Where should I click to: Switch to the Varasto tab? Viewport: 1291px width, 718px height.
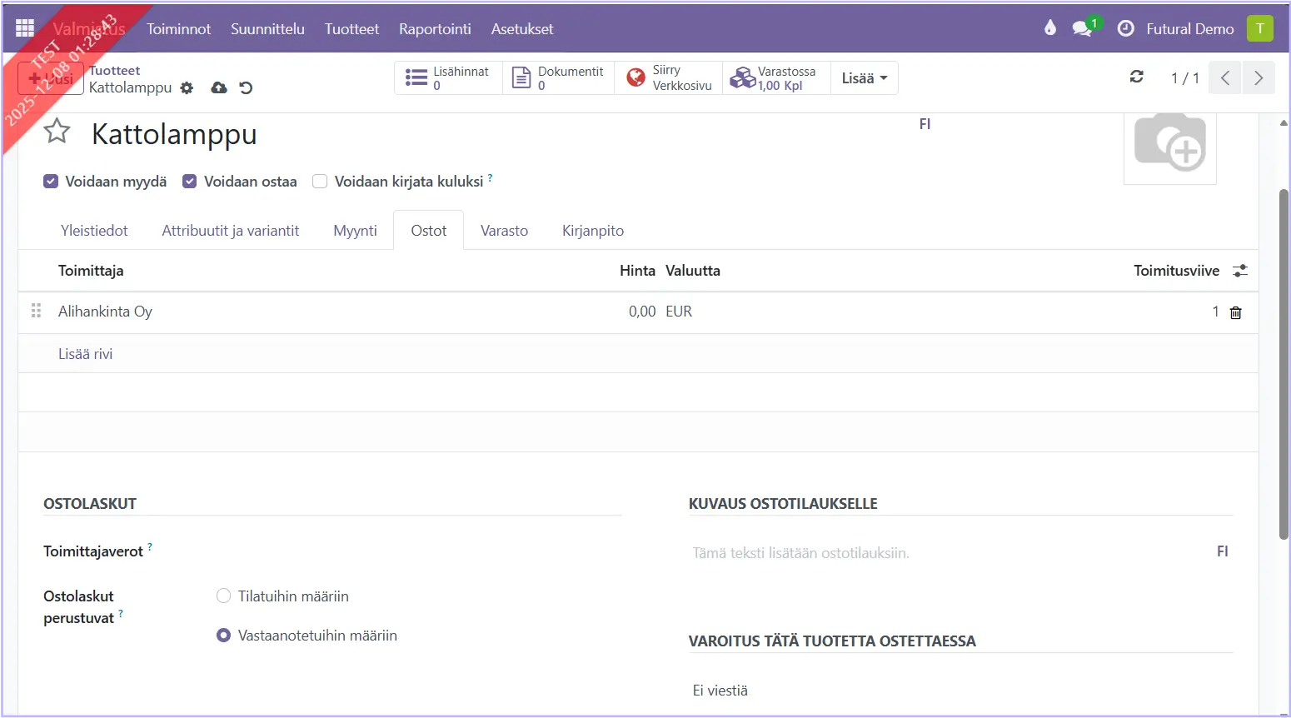pos(504,231)
